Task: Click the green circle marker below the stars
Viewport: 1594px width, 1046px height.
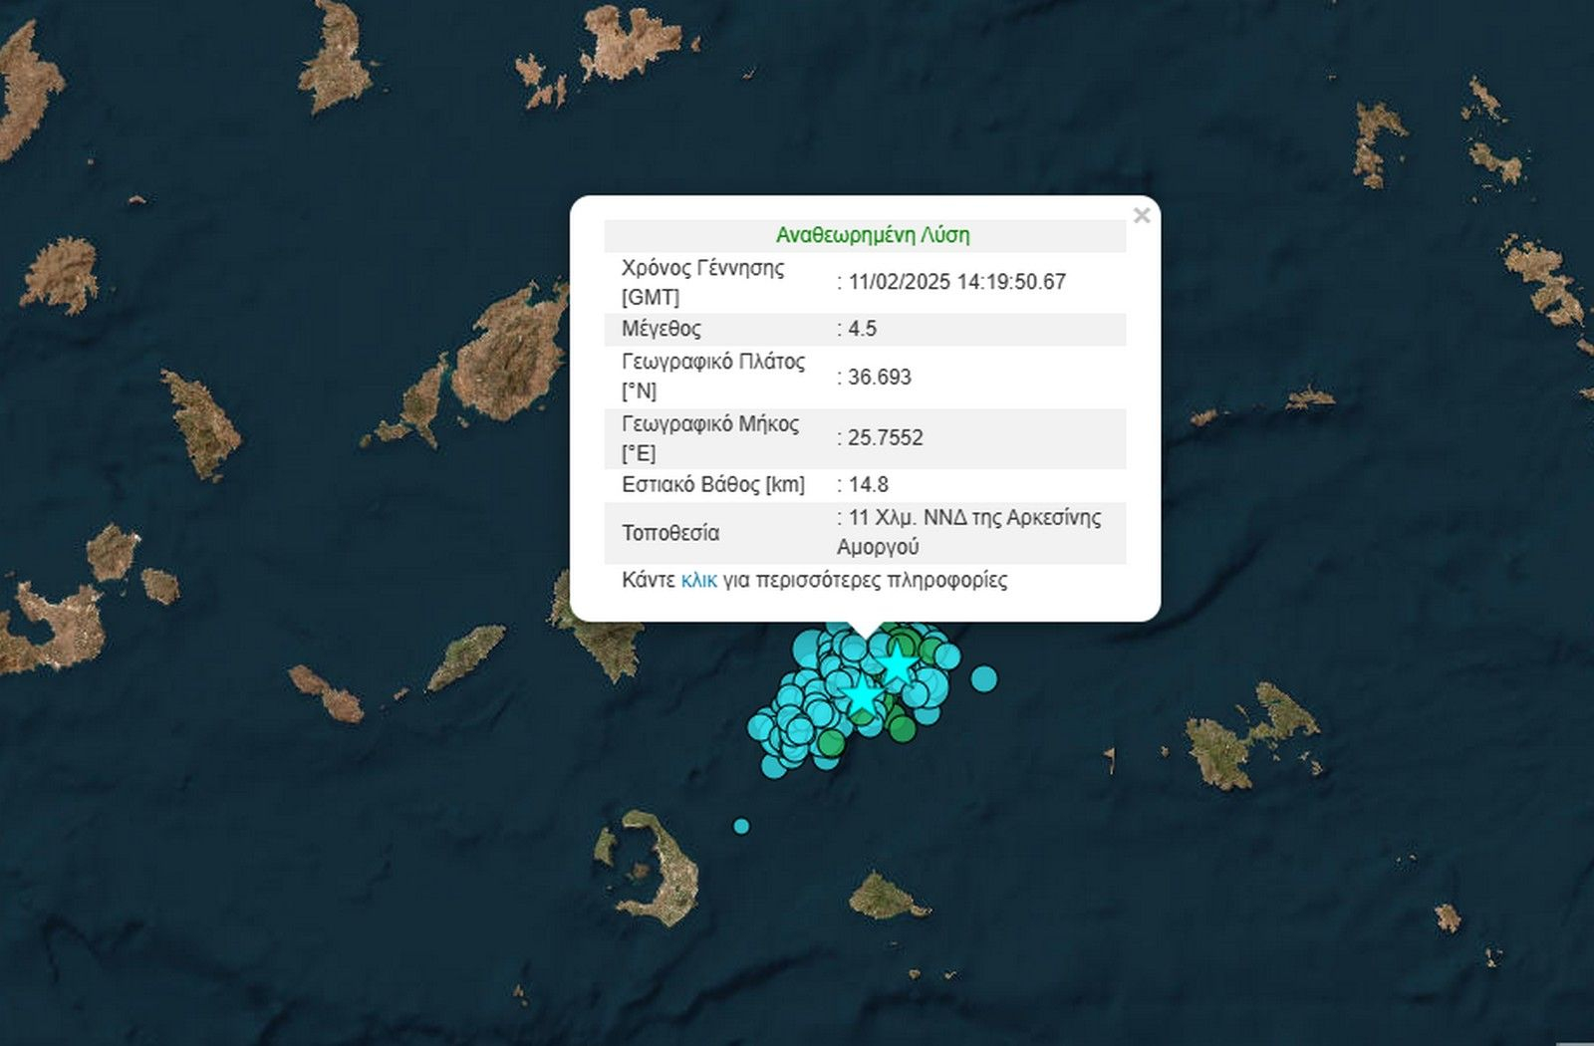Action: (903, 729)
